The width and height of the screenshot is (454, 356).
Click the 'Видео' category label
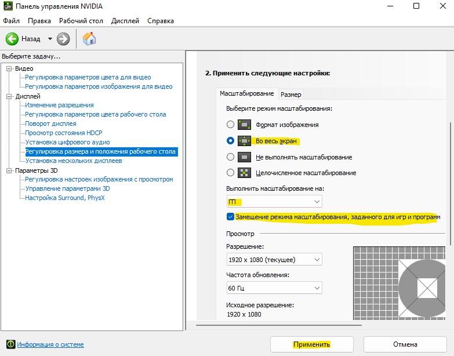[x=24, y=68]
